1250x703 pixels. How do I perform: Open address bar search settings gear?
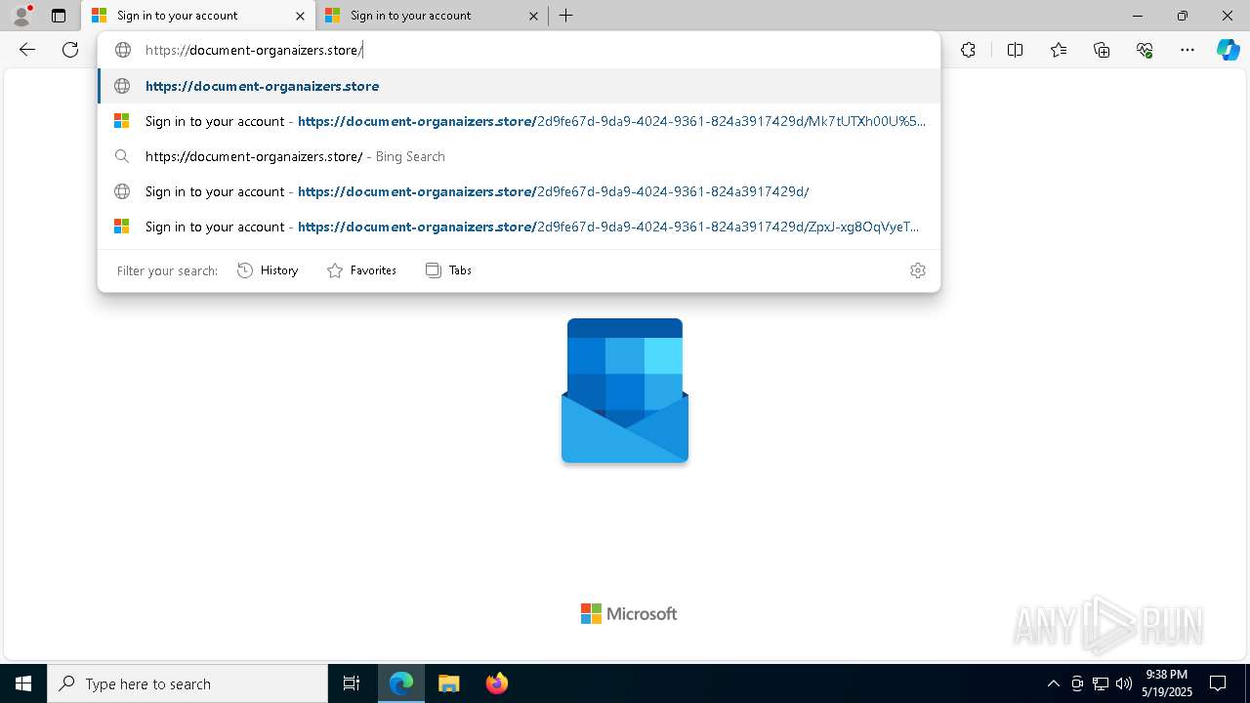click(918, 270)
